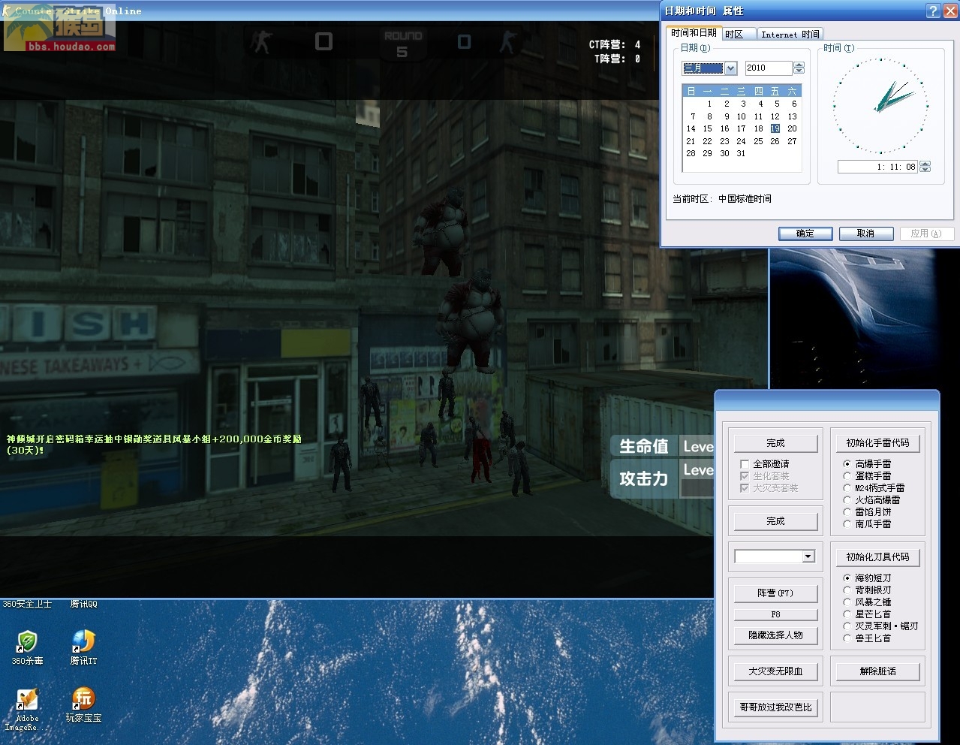Click the 哥哥放过我改芭比 button
Screen dimensions: 960x745
point(775,707)
